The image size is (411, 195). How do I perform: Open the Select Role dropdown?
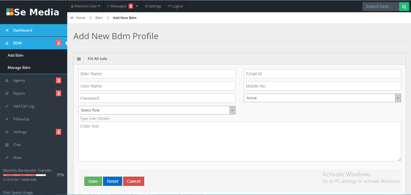coord(157,110)
